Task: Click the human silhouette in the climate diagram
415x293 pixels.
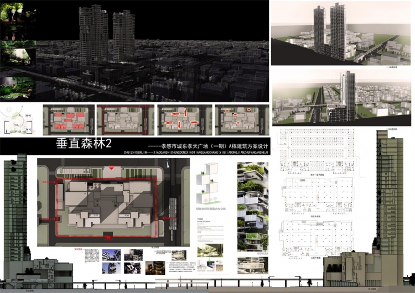Action: coord(6,131)
